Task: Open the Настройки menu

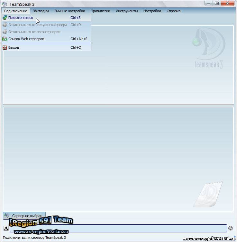Action: click(x=152, y=11)
